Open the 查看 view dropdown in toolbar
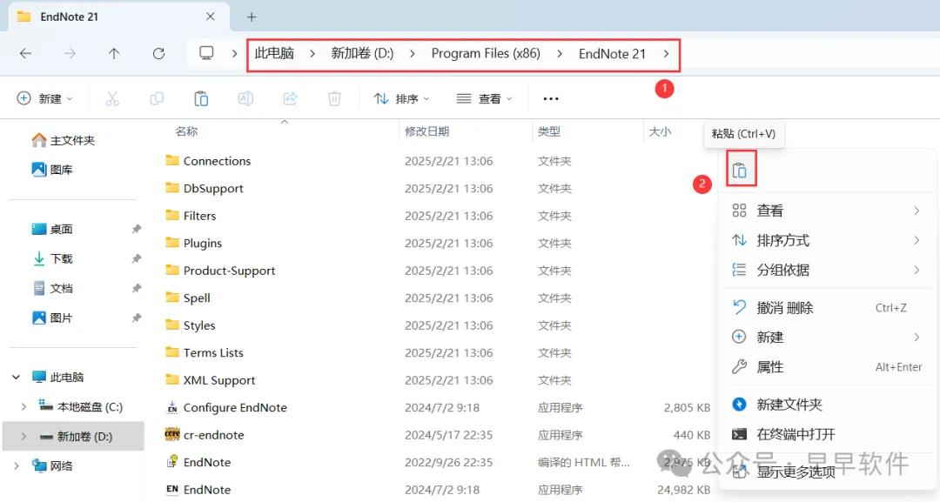 pos(484,99)
